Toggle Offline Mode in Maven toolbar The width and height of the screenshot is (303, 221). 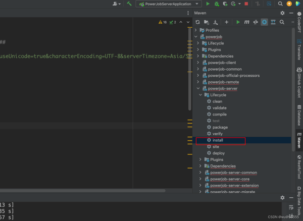point(256,22)
